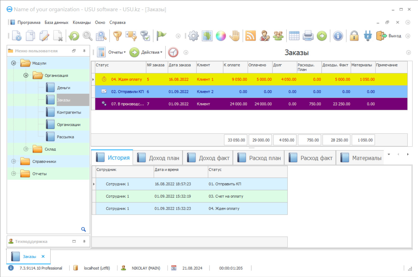
Task: Pin the Техподдержка panel
Action: point(84,241)
